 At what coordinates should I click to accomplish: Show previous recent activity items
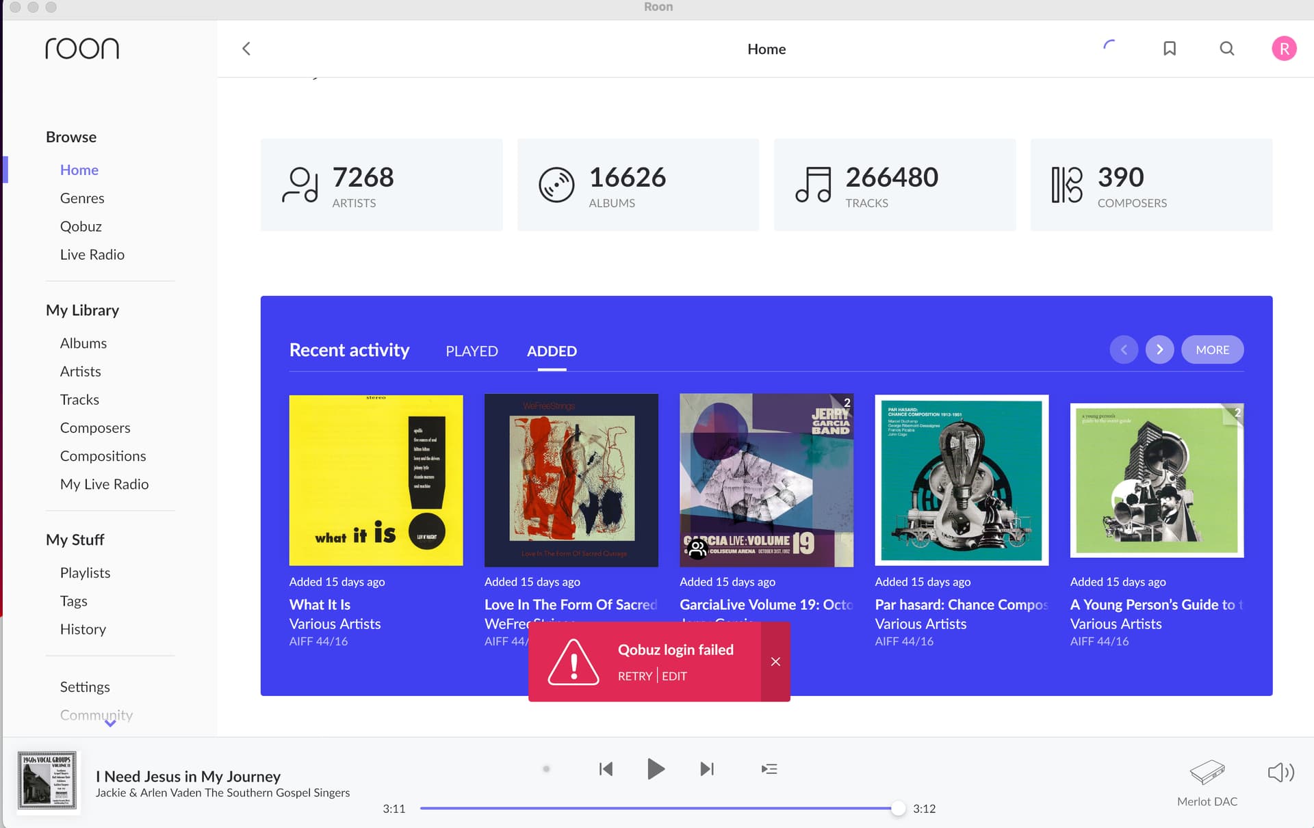(x=1123, y=349)
